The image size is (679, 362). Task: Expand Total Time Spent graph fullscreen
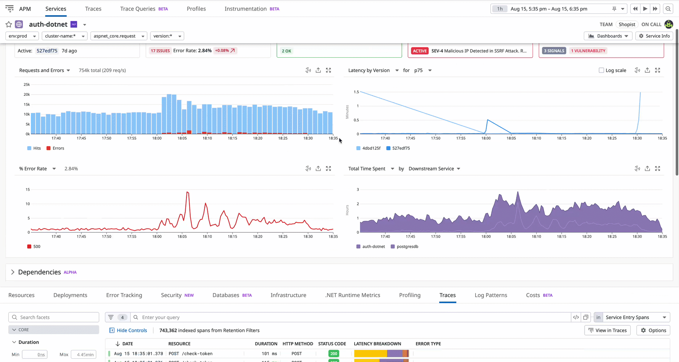(658, 169)
